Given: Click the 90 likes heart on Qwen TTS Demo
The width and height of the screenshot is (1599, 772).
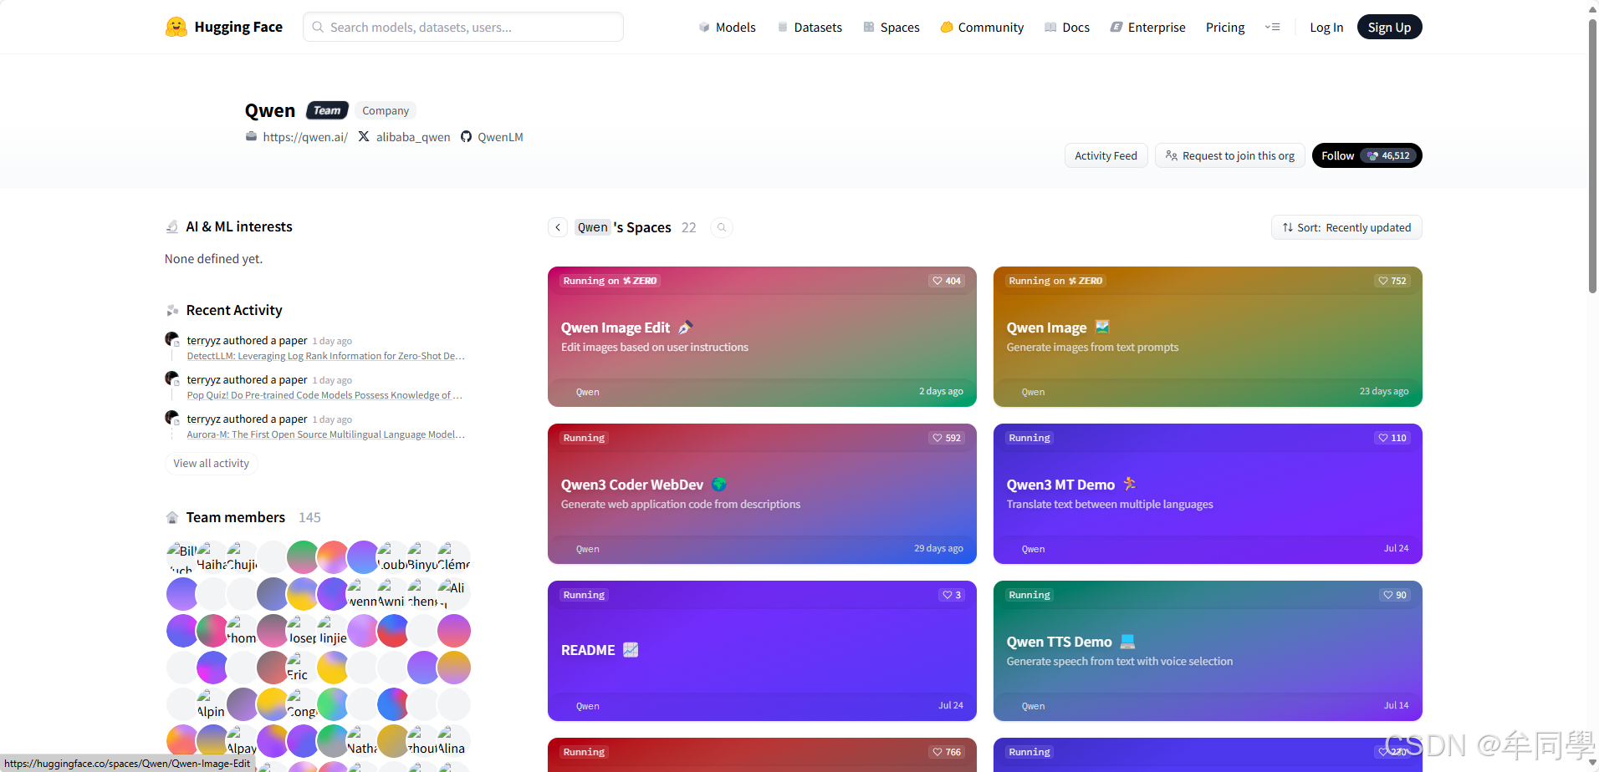Looking at the screenshot, I should coord(1395,595).
